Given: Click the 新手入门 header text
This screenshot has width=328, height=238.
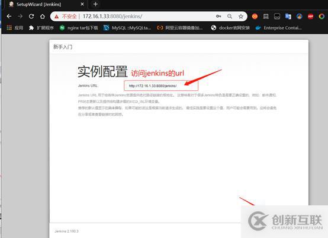Looking at the screenshot, I should coord(63,47).
